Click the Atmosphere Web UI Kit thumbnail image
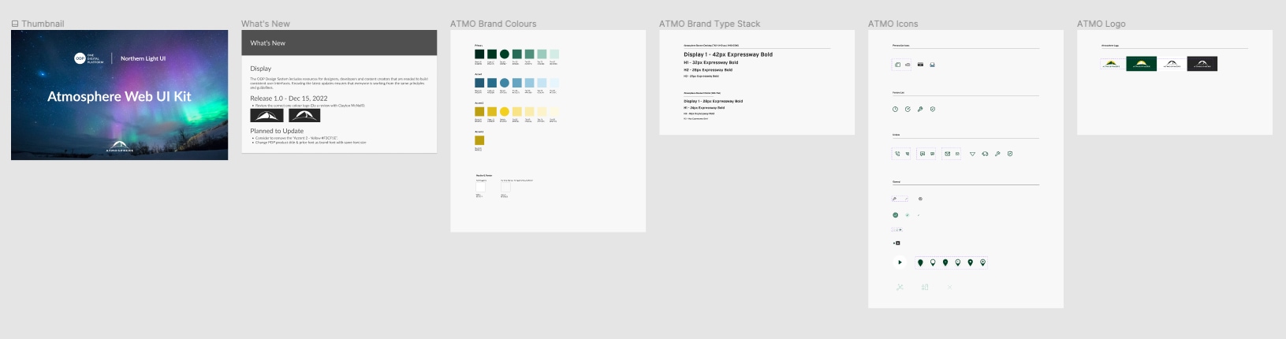 (119, 95)
